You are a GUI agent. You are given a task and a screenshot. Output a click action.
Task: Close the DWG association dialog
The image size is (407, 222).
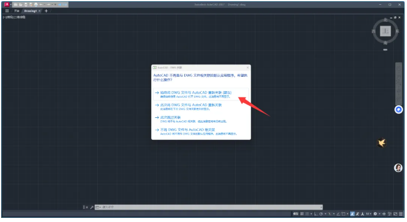(248, 67)
